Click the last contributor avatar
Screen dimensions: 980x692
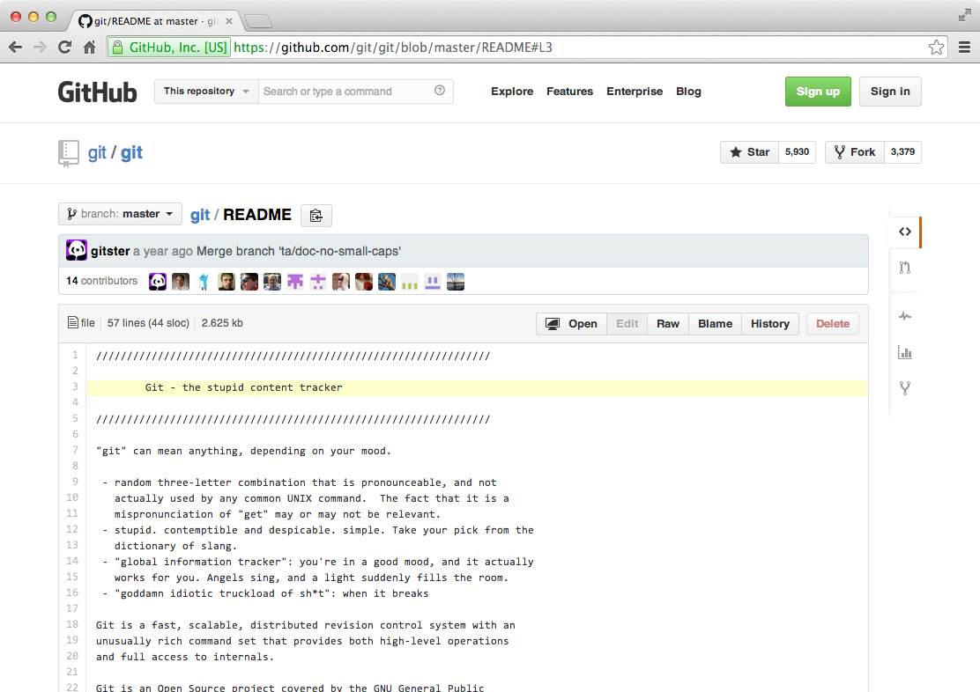point(456,282)
